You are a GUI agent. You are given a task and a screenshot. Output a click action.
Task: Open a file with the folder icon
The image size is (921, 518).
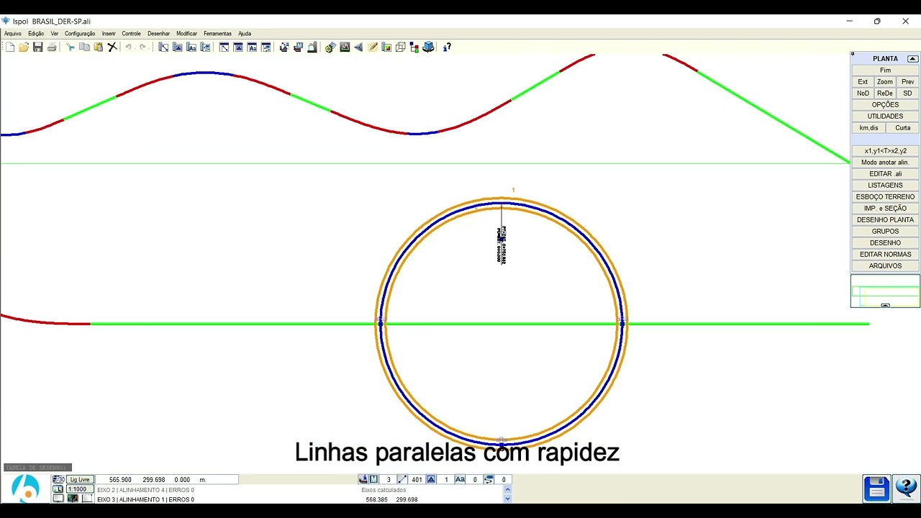(x=24, y=47)
